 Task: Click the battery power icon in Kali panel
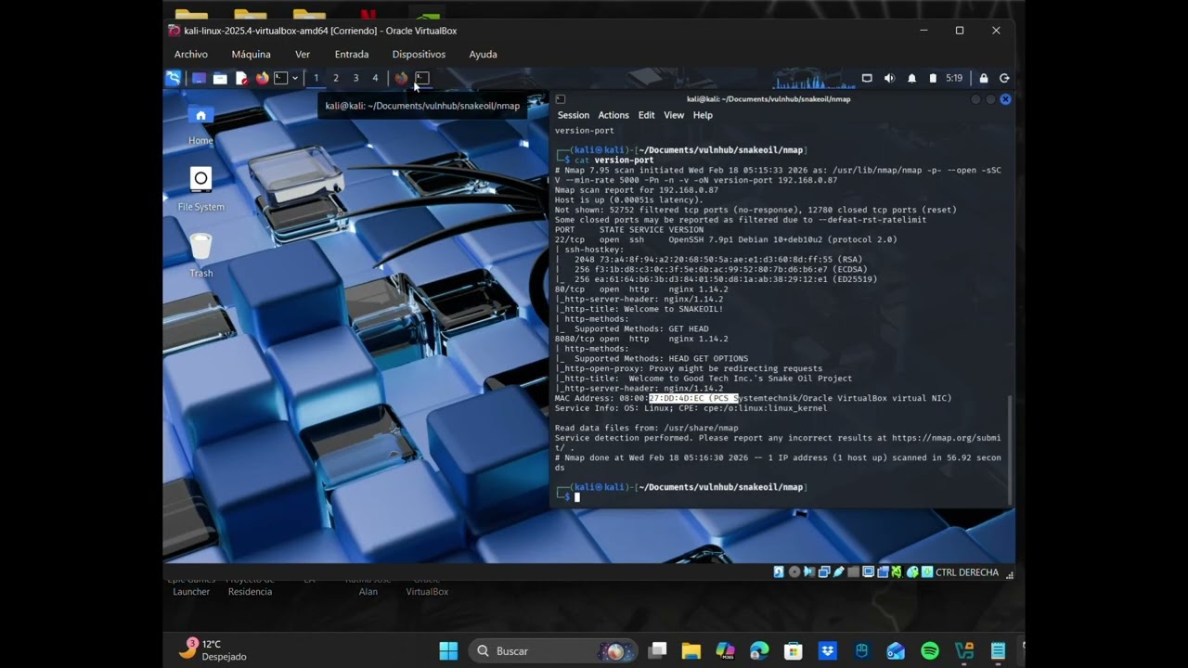pyautogui.click(x=933, y=78)
